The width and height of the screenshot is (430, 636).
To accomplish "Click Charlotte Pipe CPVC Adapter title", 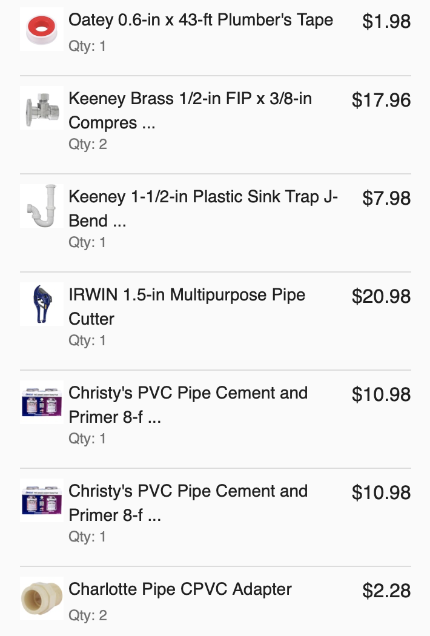I will [x=180, y=589].
